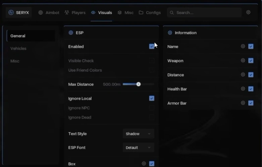
Task: Click the SERYX logo icon
Action: [x=11, y=12]
